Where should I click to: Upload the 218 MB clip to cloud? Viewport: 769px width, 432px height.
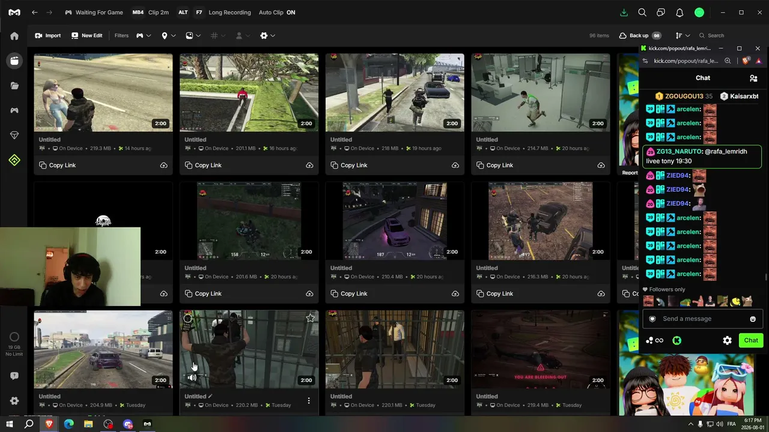455,165
